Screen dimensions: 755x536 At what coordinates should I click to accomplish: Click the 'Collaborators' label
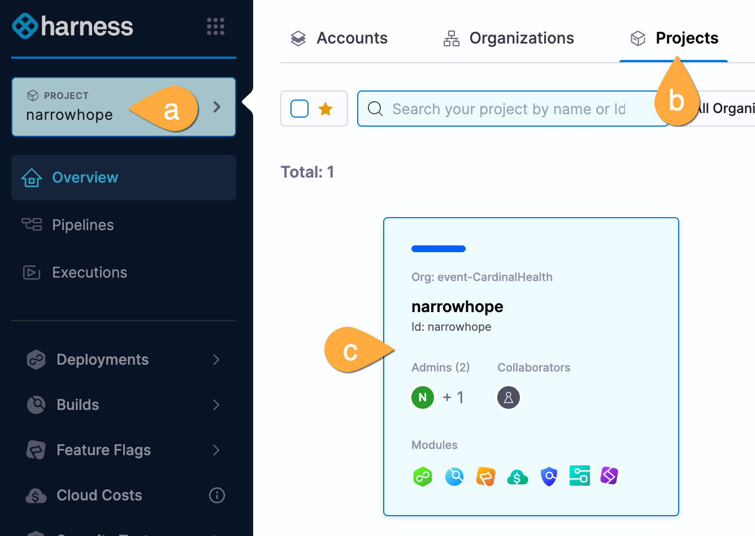point(534,368)
